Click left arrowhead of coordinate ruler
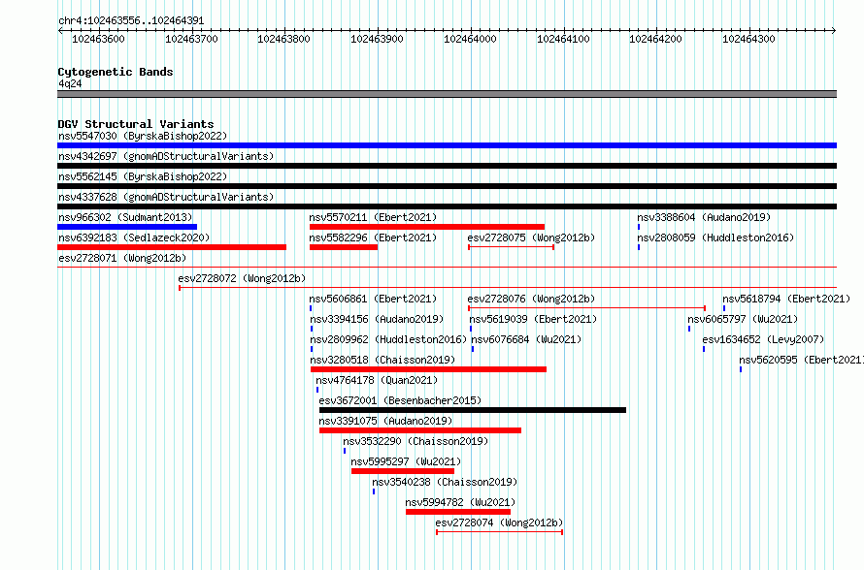Image resolution: width=864 pixels, height=570 pixels. pos(60,31)
